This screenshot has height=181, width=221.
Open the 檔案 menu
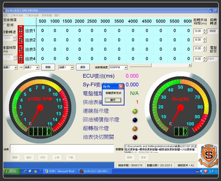click(5, 15)
